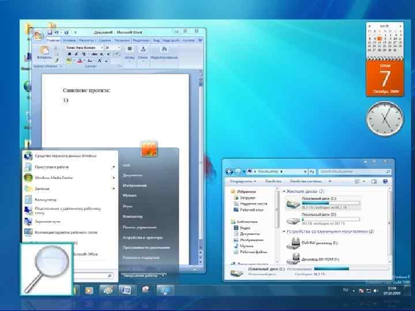Open the Рассылки ribbon tab in Word
415x311 pixels.
122,40
